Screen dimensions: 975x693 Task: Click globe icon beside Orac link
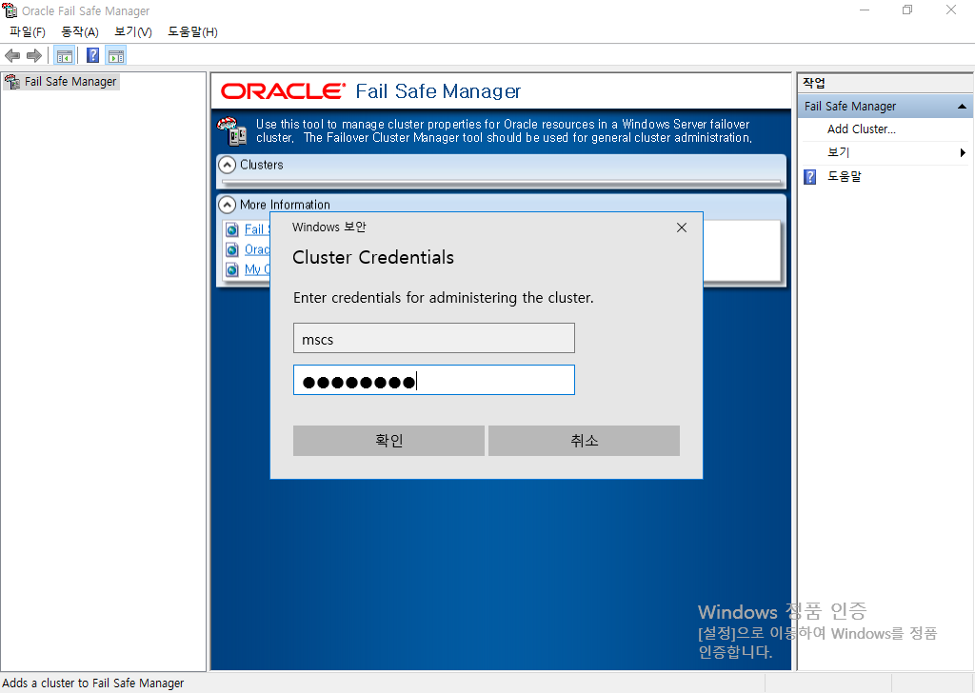[232, 249]
